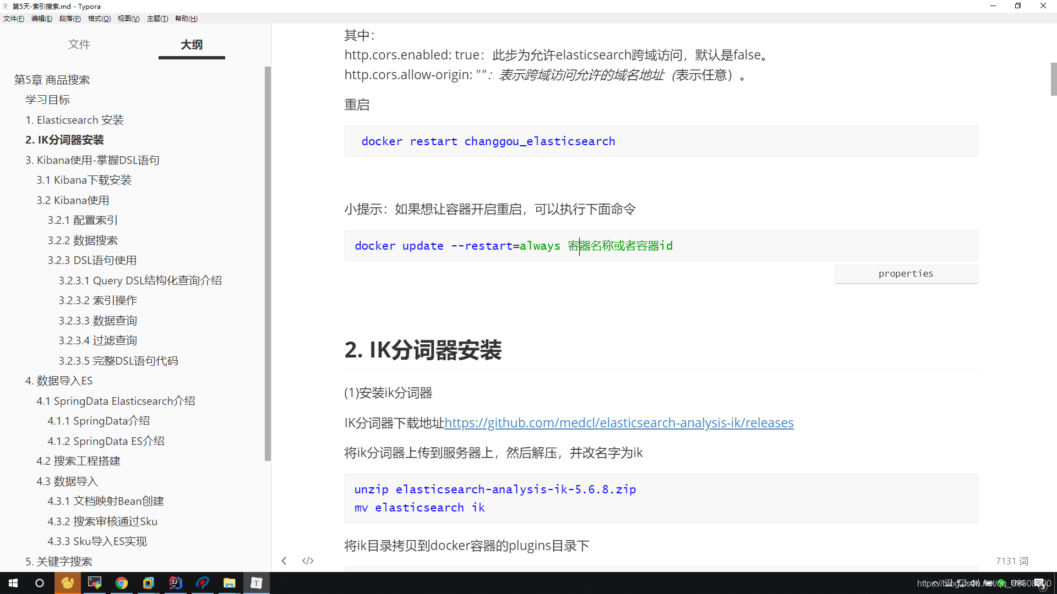Switch to IntelliJ IDEA in taskbar
This screenshot has width=1057, height=594.
click(176, 583)
